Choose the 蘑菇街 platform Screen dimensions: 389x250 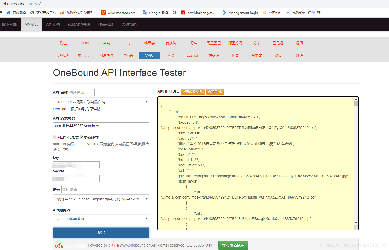pyautogui.click(x=171, y=43)
